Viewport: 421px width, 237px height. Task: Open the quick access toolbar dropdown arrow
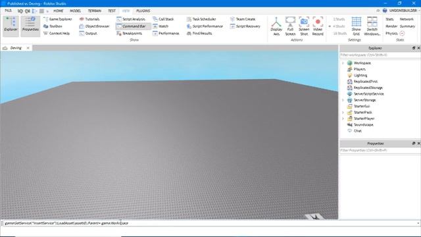coord(47,11)
